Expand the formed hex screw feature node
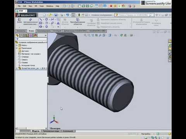The image size is (186, 139). [17, 68]
